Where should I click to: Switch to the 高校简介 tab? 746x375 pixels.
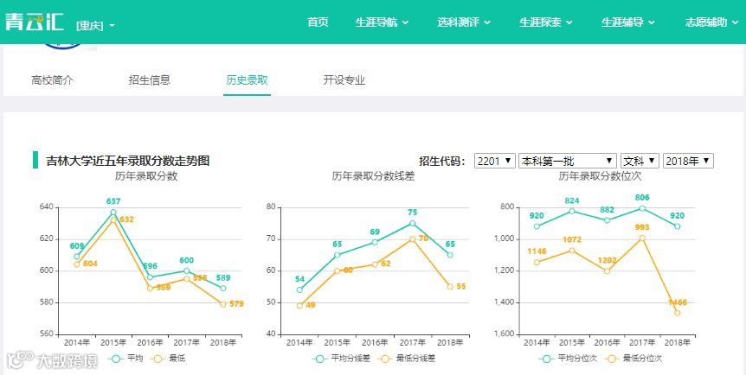[52, 79]
